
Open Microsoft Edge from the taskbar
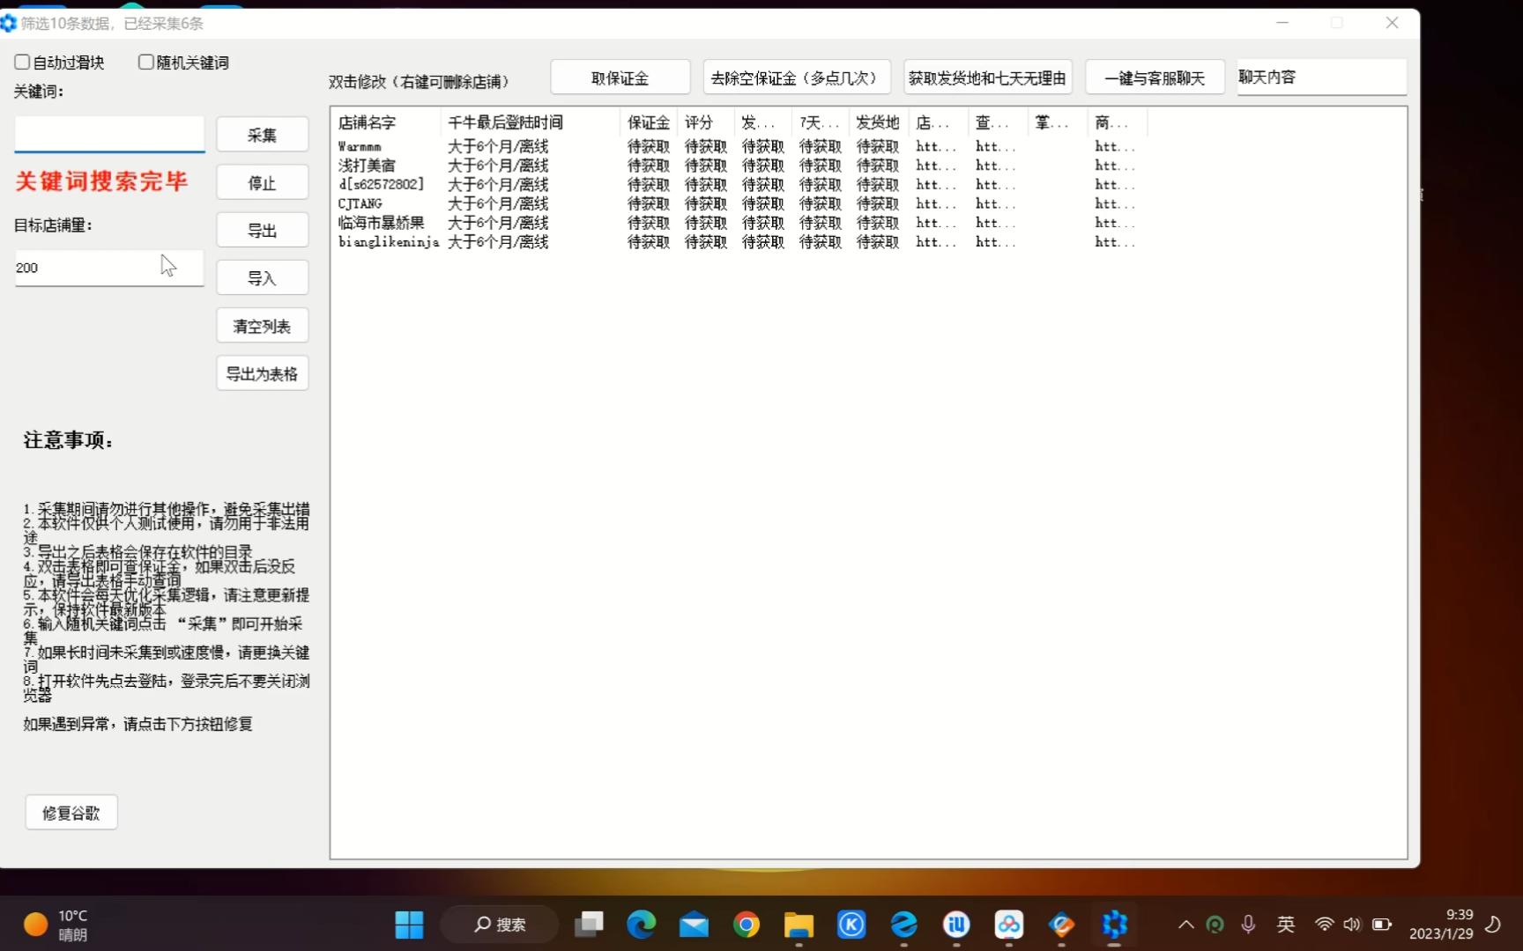coord(641,925)
